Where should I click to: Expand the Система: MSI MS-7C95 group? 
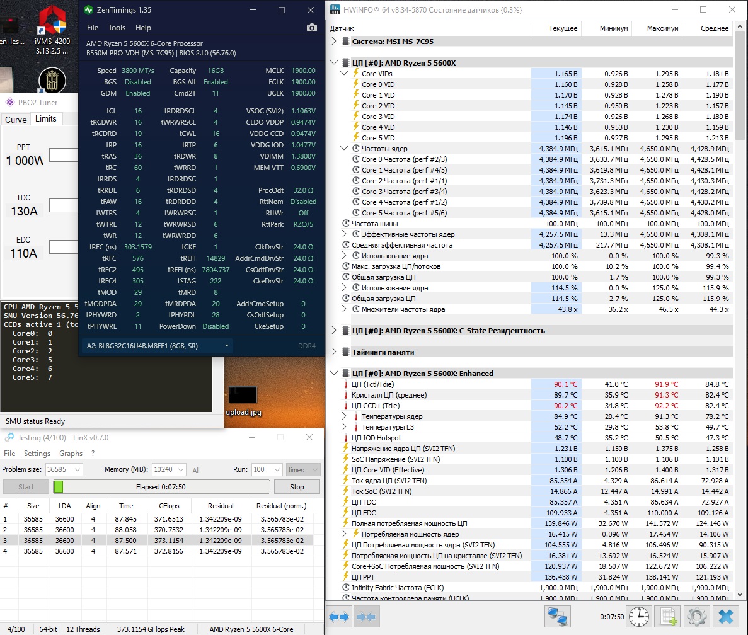(x=334, y=41)
